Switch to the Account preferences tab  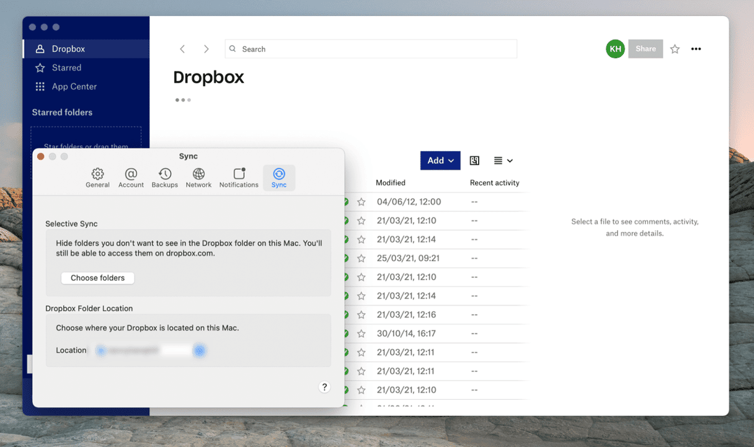[131, 177]
